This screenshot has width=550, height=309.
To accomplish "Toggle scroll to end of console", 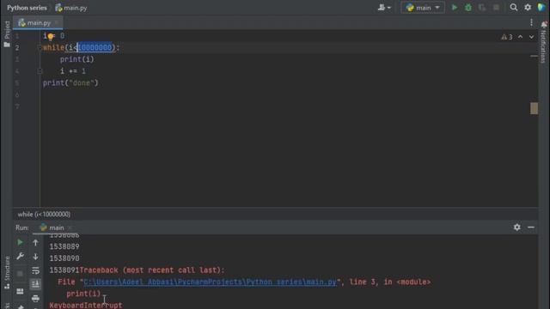I will click(x=35, y=284).
